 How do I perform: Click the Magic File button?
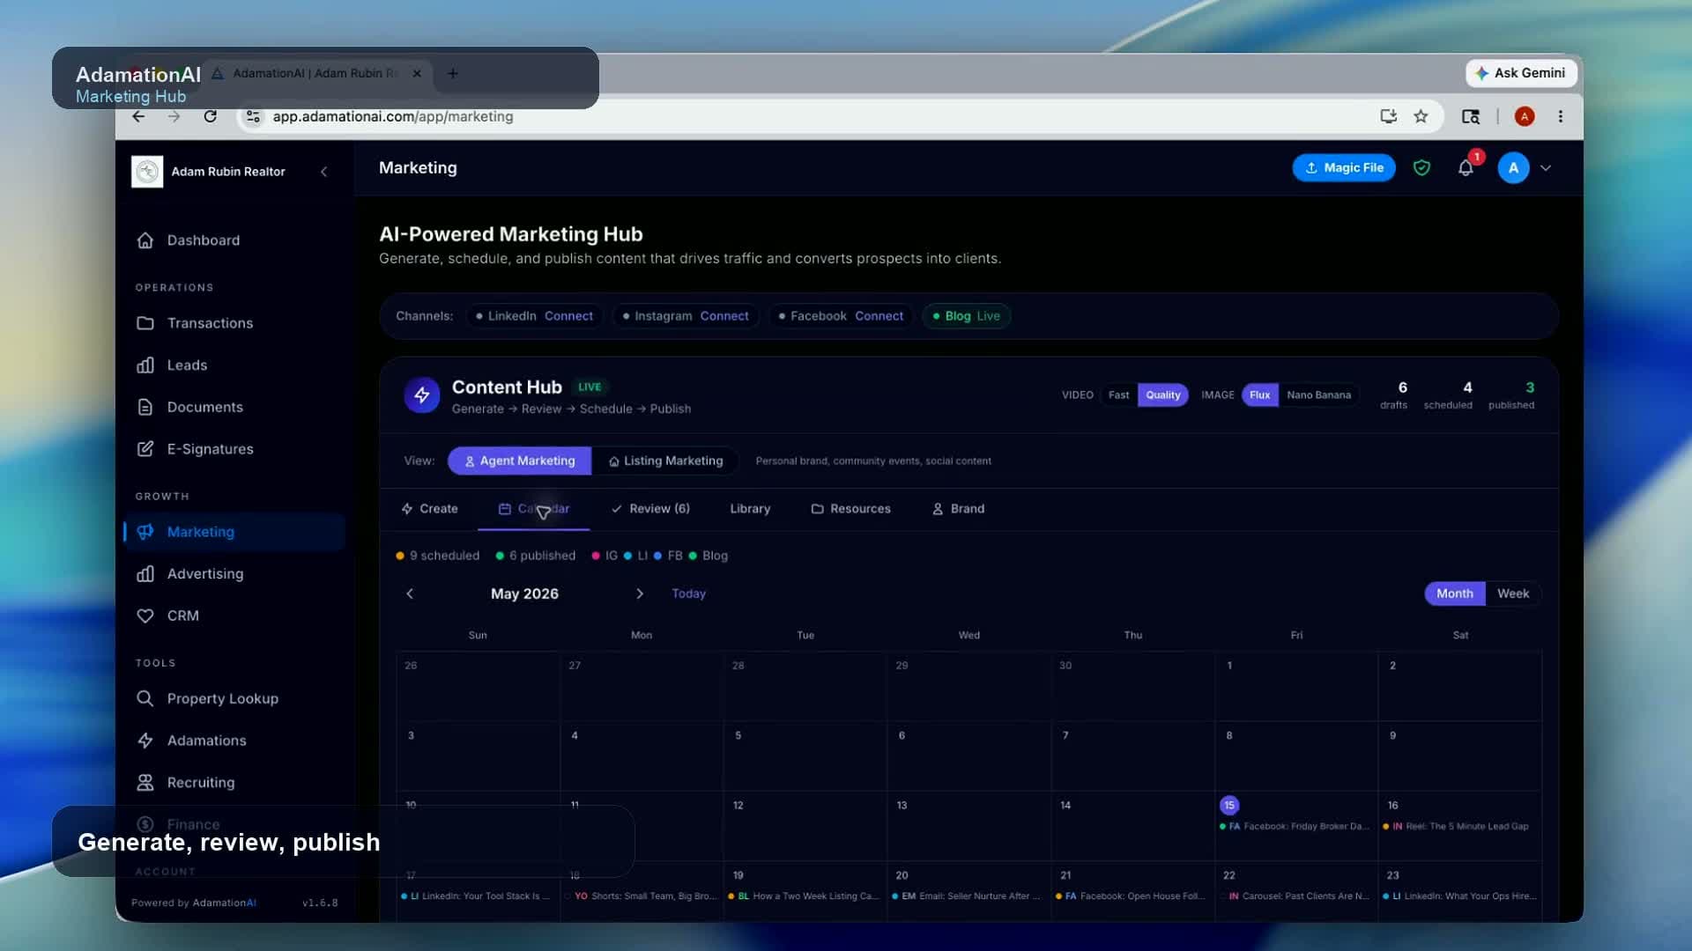1344,168
